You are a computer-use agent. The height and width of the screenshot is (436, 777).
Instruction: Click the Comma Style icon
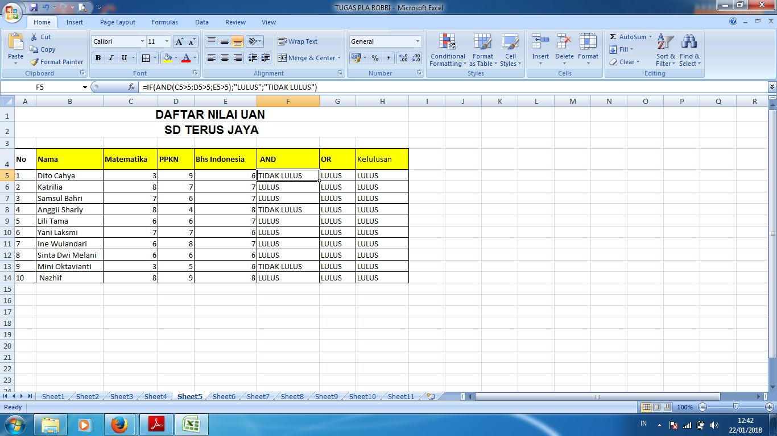(388, 58)
